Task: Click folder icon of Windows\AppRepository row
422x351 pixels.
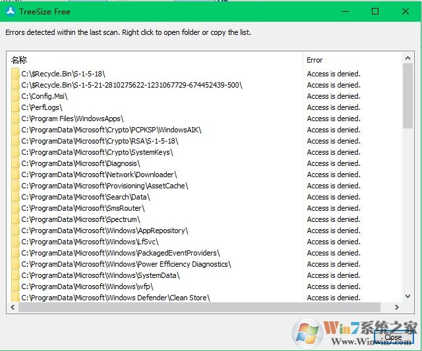Action: click(x=15, y=230)
